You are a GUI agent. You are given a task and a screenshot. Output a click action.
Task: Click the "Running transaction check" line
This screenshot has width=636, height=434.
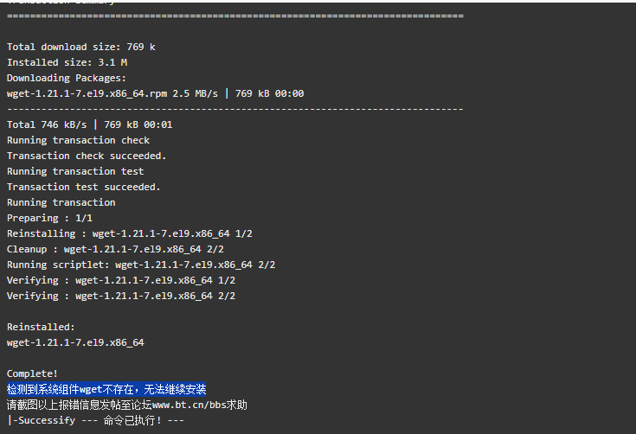pyautogui.click(x=78, y=140)
